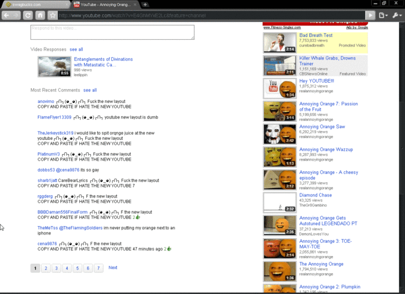Screen dimensions: 405x294
Task: Bookmark this page with the star icon
Action: point(52,15)
